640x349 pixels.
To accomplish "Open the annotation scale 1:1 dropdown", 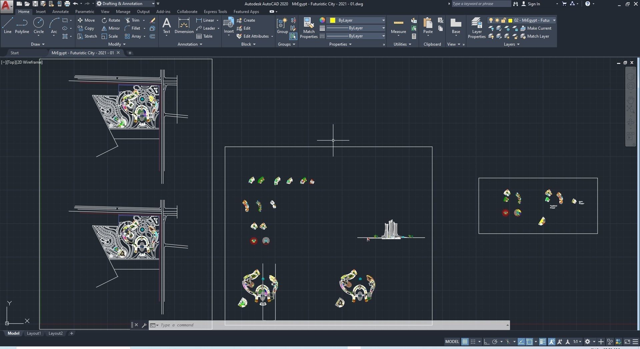I will coord(577,342).
